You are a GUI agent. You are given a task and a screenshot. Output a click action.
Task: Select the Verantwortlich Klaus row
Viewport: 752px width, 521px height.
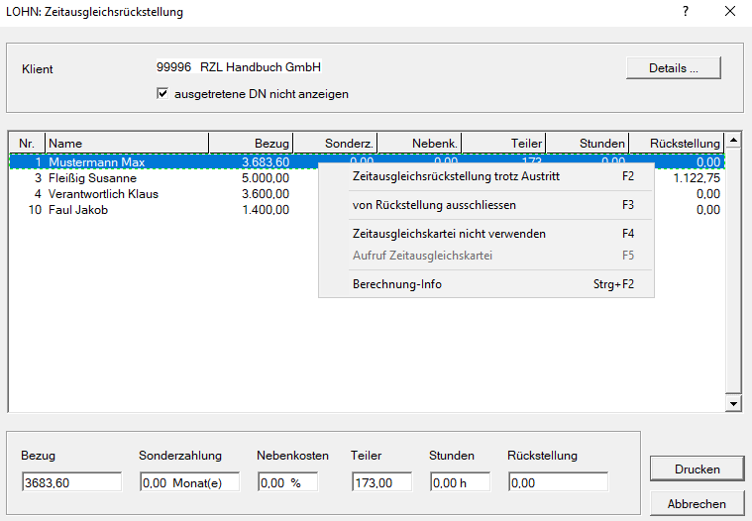coord(103,194)
